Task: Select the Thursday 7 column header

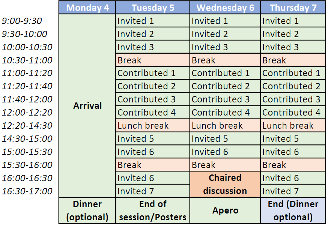Action: point(293,8)
